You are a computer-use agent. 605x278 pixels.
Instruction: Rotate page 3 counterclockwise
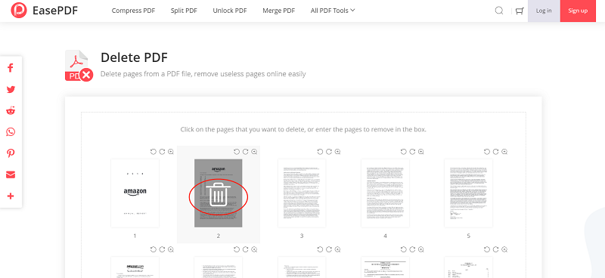pyautogui.click(x=320, y=152)
